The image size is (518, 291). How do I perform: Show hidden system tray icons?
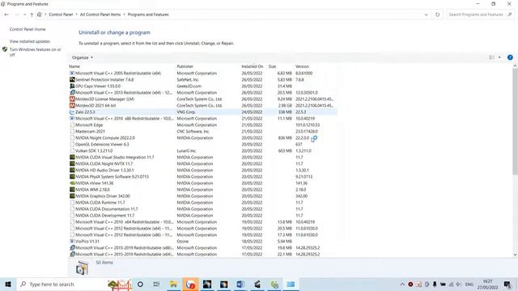[x=402, y=284]
